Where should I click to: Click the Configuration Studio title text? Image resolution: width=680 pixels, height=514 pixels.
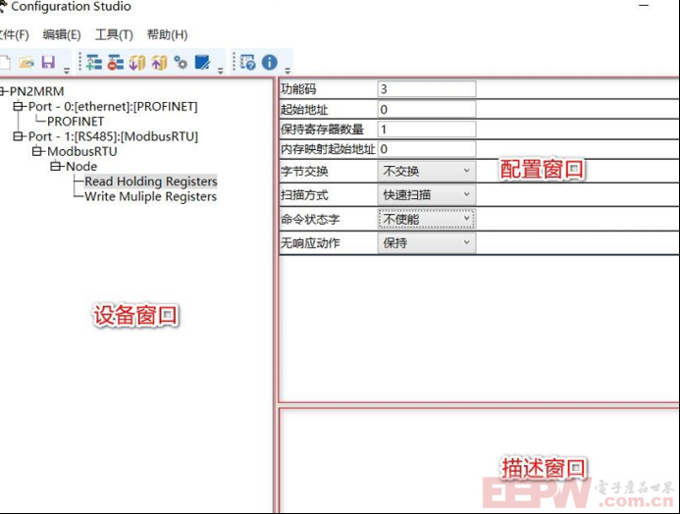coord(71,7)
